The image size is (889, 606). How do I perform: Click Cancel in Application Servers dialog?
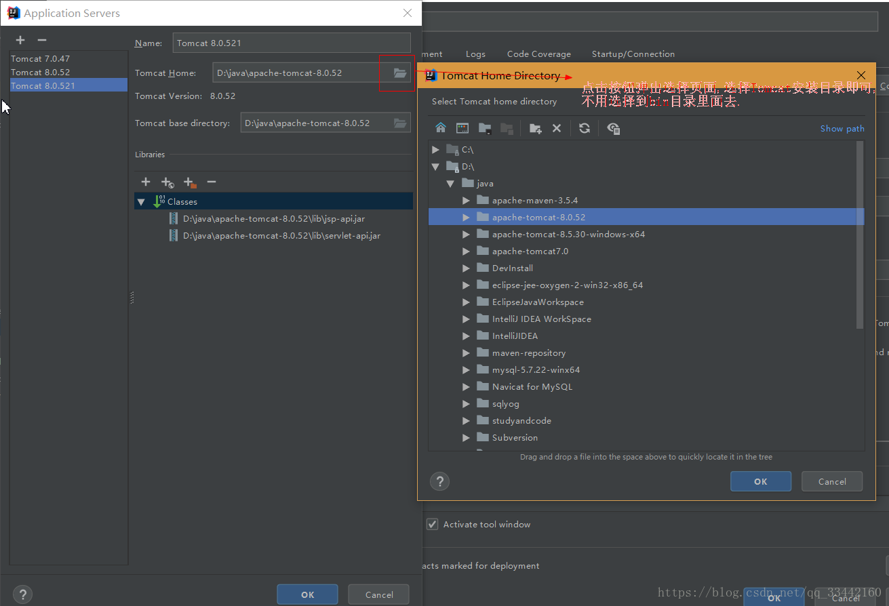[379, 594]
